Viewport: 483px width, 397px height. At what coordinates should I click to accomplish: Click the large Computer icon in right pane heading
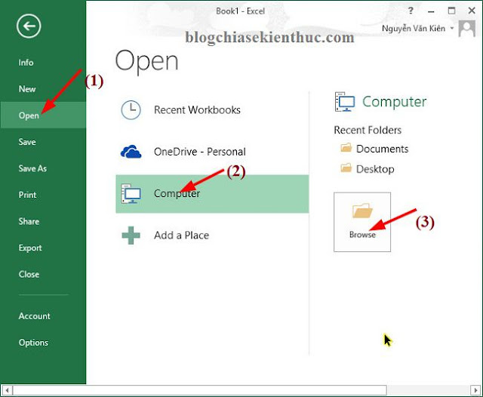coord(345,102)
